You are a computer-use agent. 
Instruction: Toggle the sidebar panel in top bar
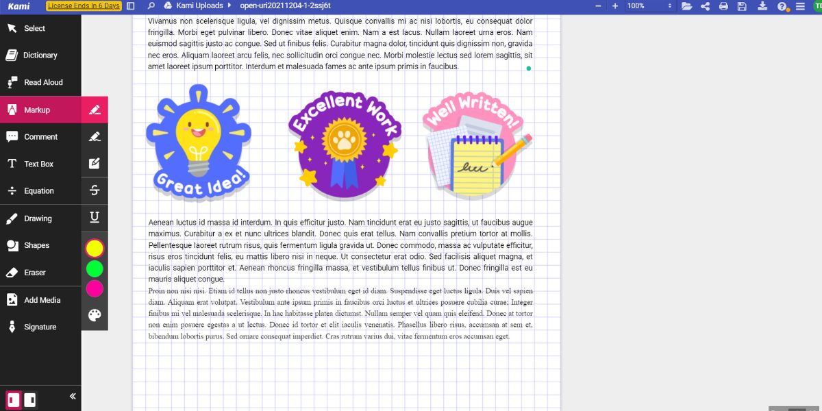[131, 5]
